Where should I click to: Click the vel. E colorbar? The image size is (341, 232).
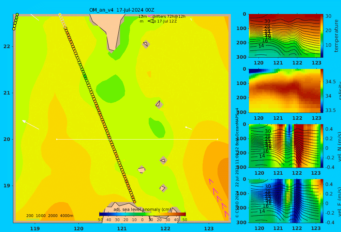point(322,201)
